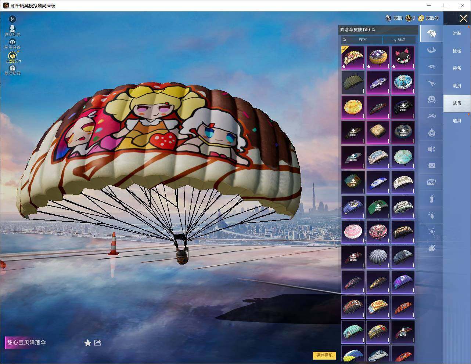Open the 装备 tab
Screen dimensions: 471x364
click(x=457, y=68)
